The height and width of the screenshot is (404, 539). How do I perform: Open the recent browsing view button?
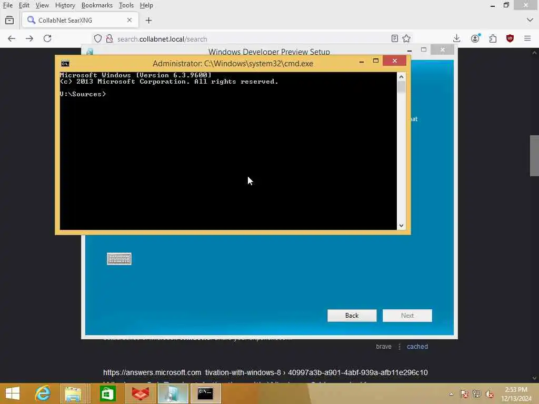coord(9,21)
